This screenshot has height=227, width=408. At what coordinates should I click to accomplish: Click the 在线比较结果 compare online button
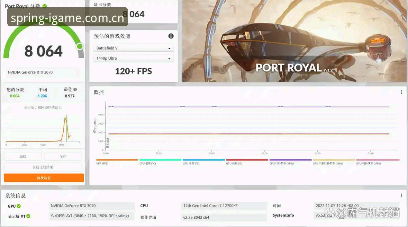point(43,167)
